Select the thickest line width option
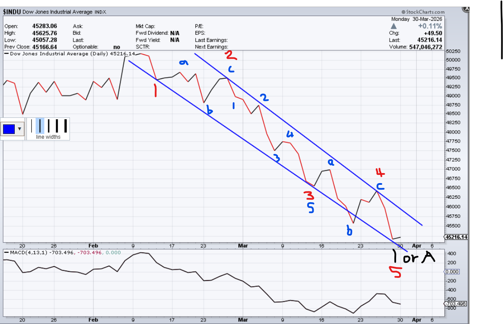The image size is (503, 324). pyautogui.click(x=66, y=126)
